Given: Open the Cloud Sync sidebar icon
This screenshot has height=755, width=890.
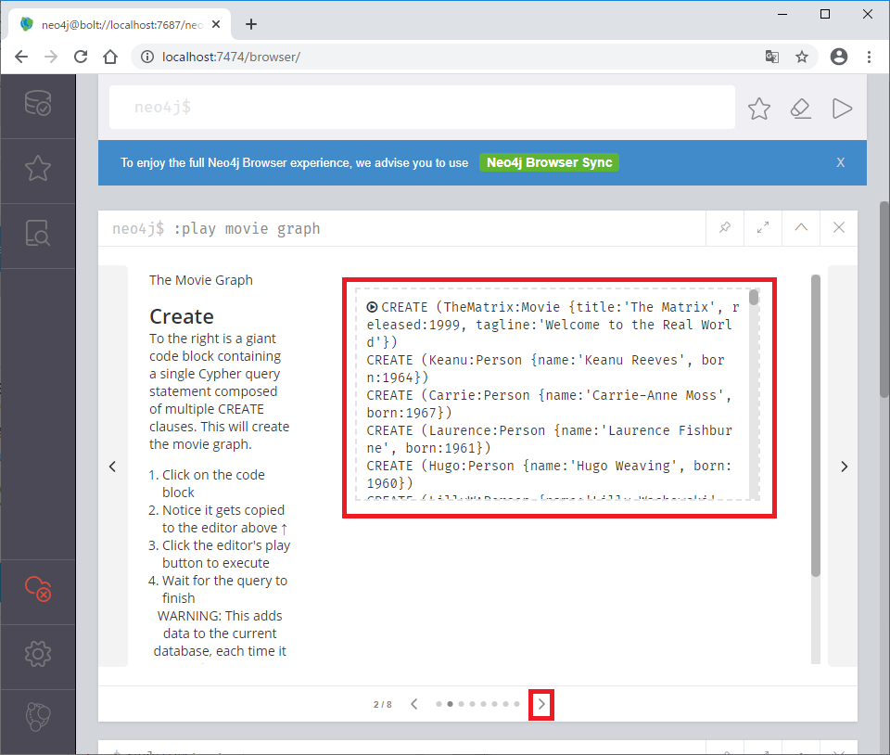Looking at the screenshot, I should (x=38, y=589).
